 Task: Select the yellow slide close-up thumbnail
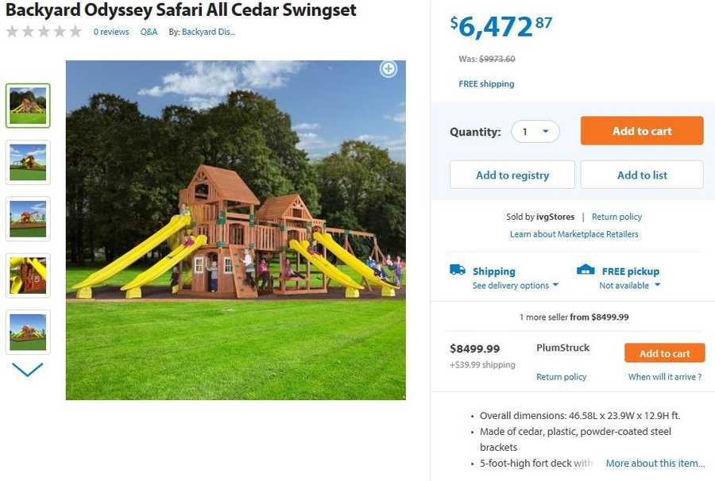click(x=28, y=275)
